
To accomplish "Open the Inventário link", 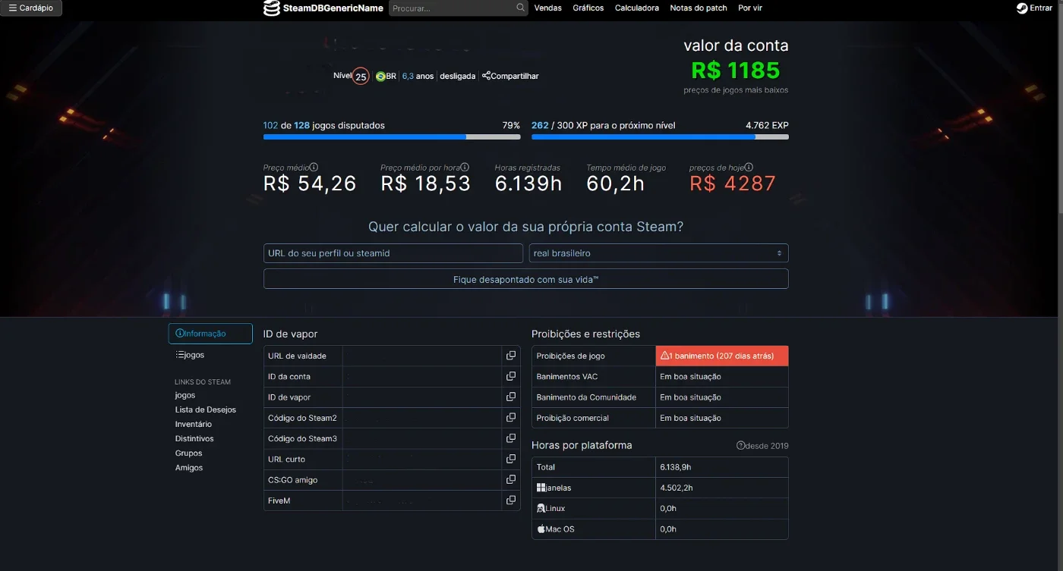I will point(194,424).
